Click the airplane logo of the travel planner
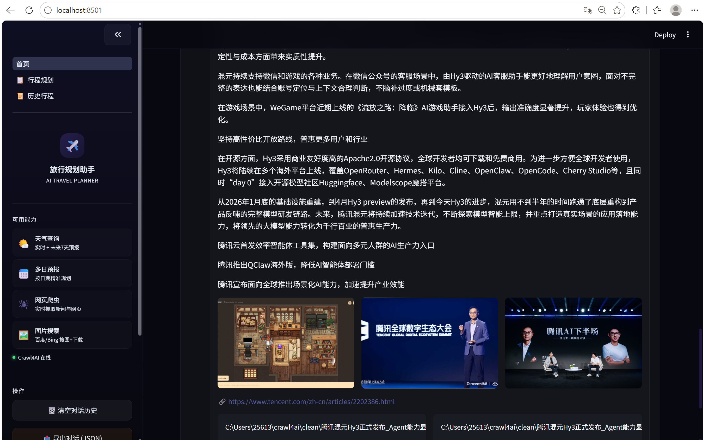Image resolution: width=703 pixels, height=440 pixels. (72, 146)
